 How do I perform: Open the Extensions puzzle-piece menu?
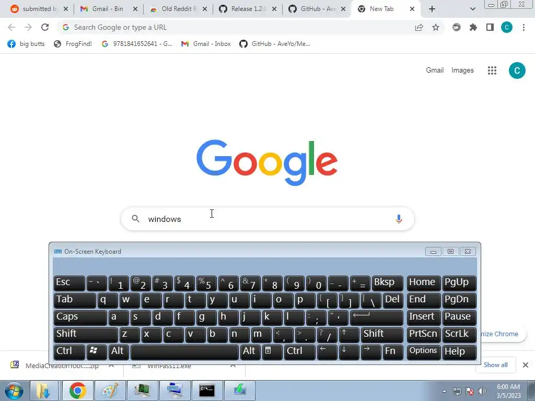pyautogui.click(x=473, y=27)
